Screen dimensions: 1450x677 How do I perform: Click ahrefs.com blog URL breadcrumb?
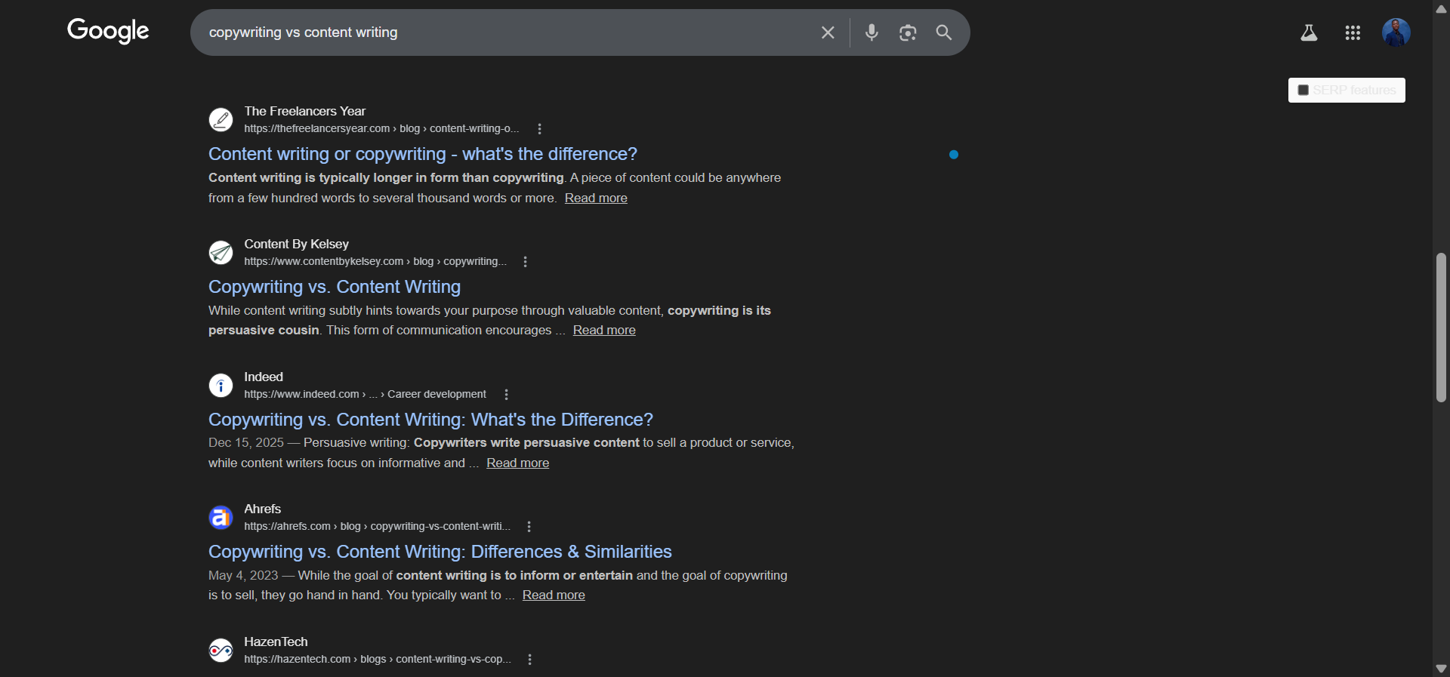click(377, 527)
